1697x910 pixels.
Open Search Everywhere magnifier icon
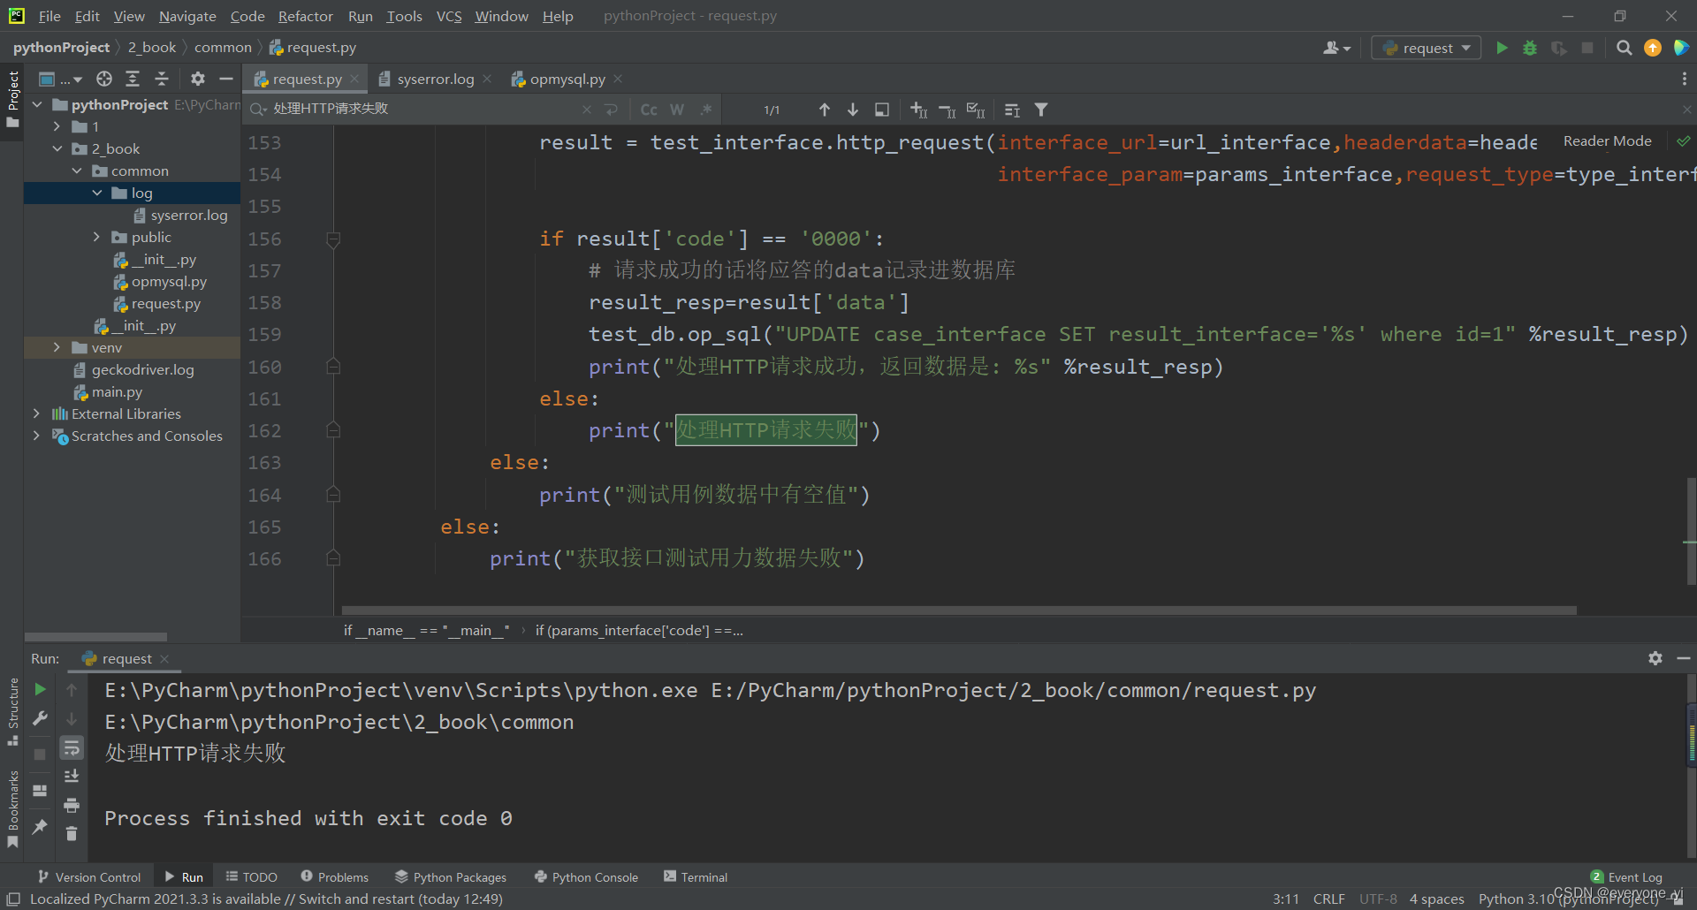(1625, 48)
